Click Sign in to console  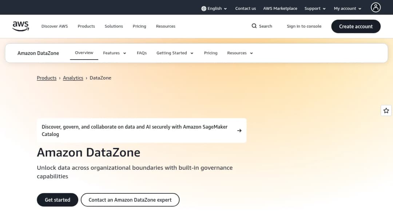pyautogui.click(x=304, y=26)
